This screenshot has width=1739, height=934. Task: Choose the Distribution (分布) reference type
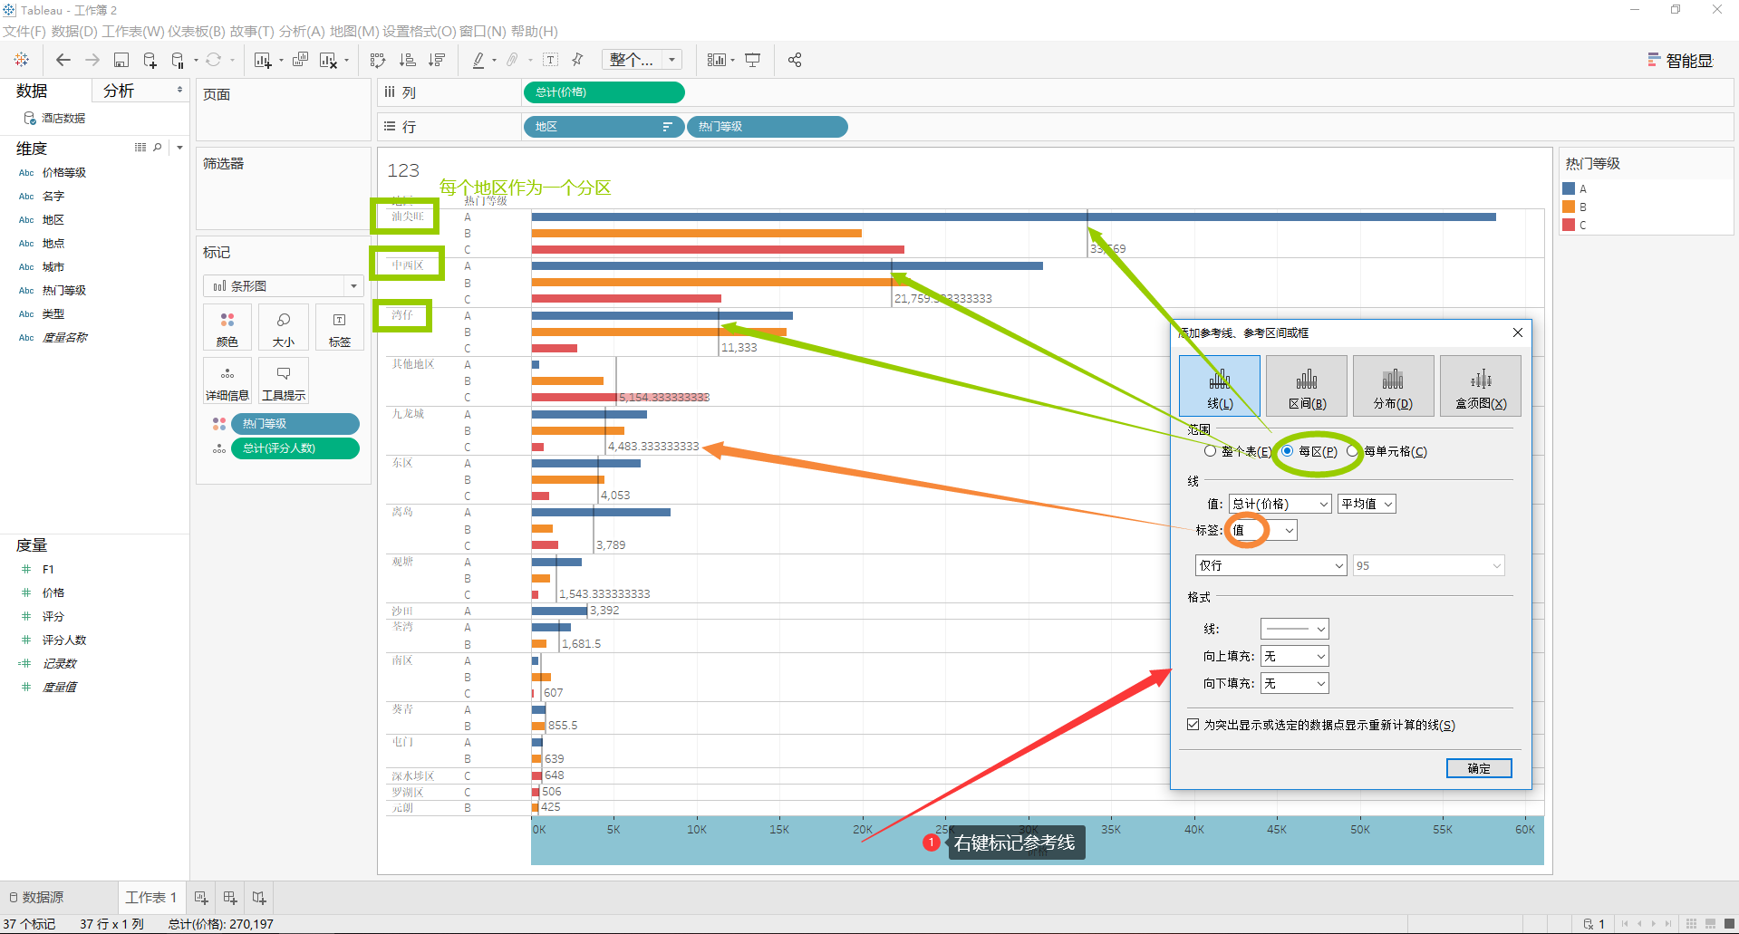coord(1393,386)
